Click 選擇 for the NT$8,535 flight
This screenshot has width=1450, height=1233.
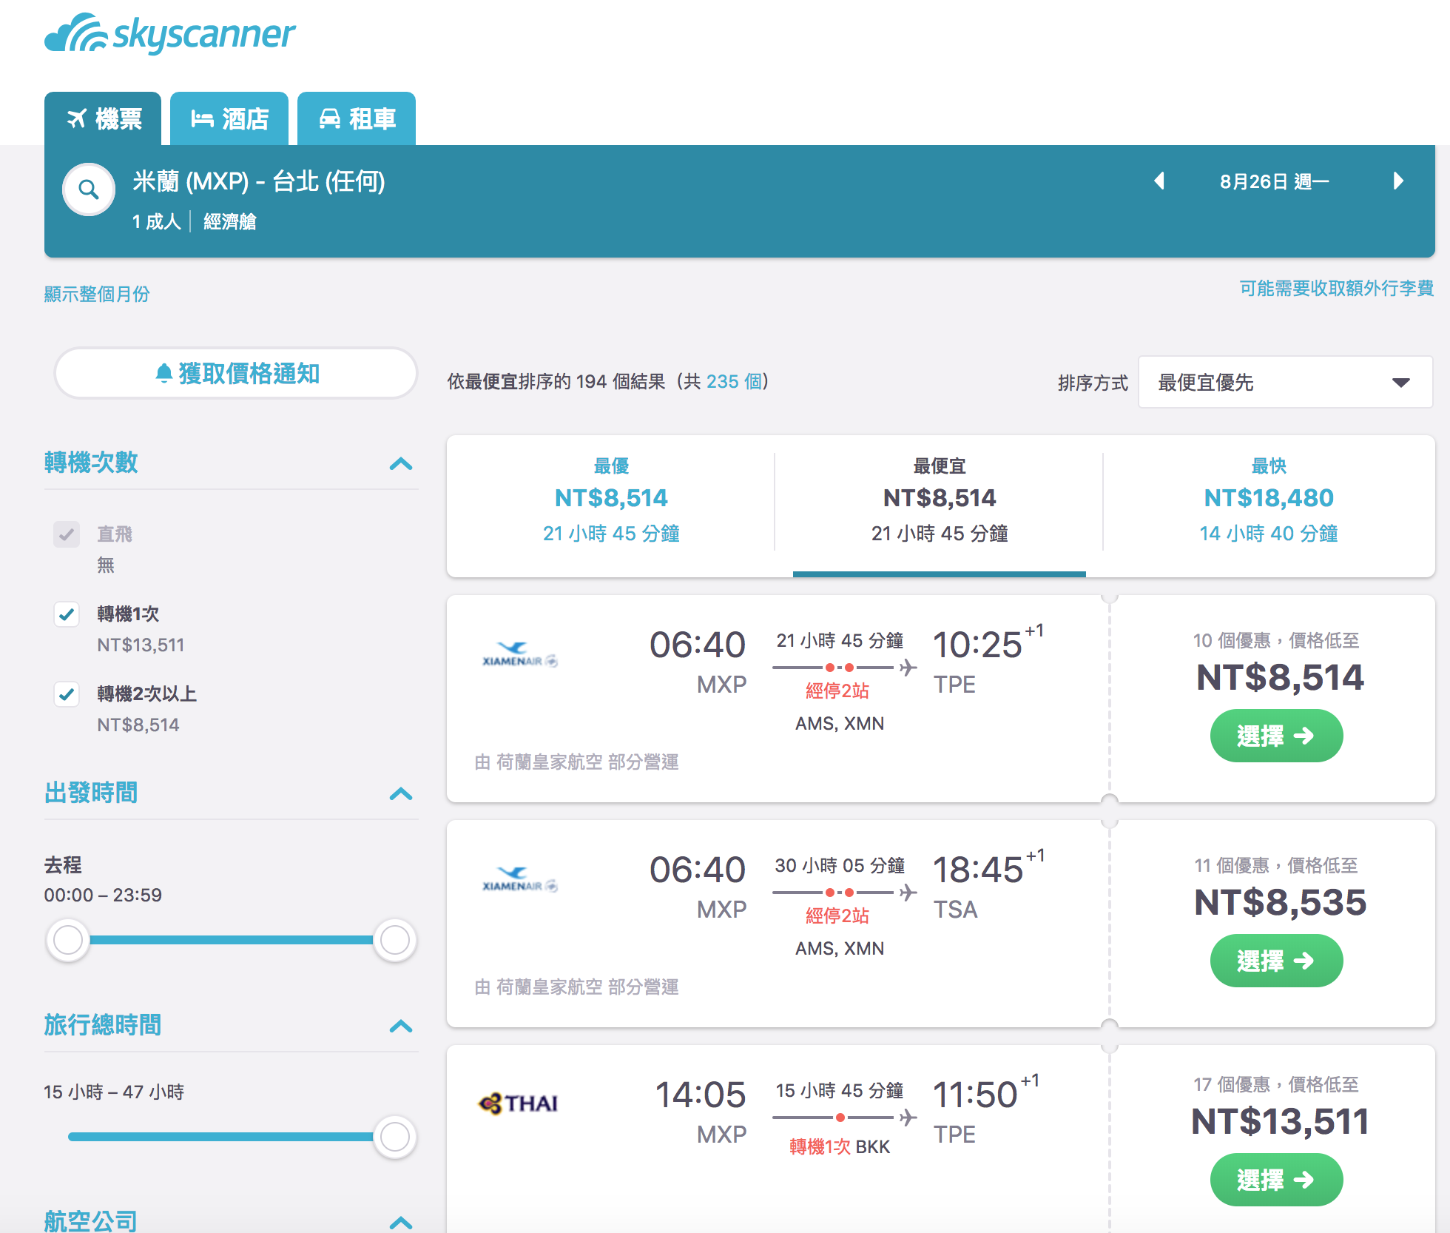[x=1276, y=961]
